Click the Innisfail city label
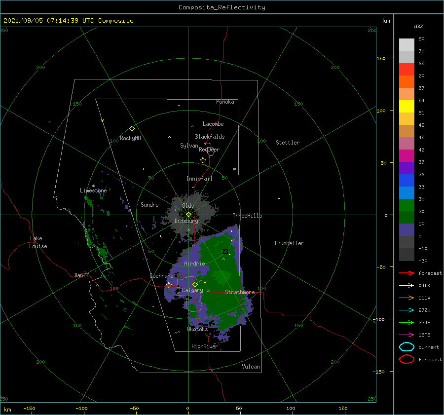This screenshot has height=415, width=444. pos(199,179)
